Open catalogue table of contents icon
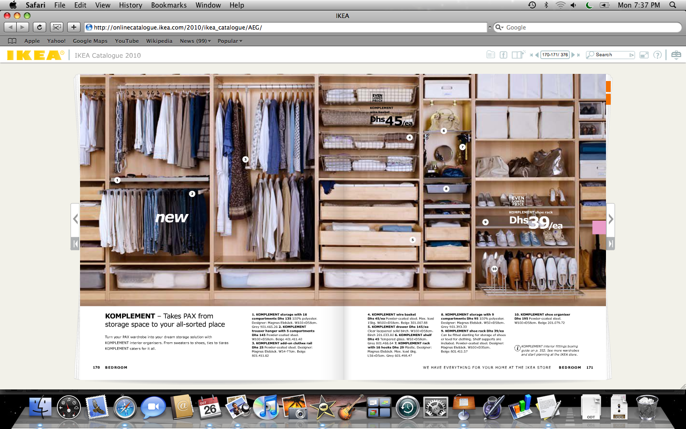 click(491, 55)
